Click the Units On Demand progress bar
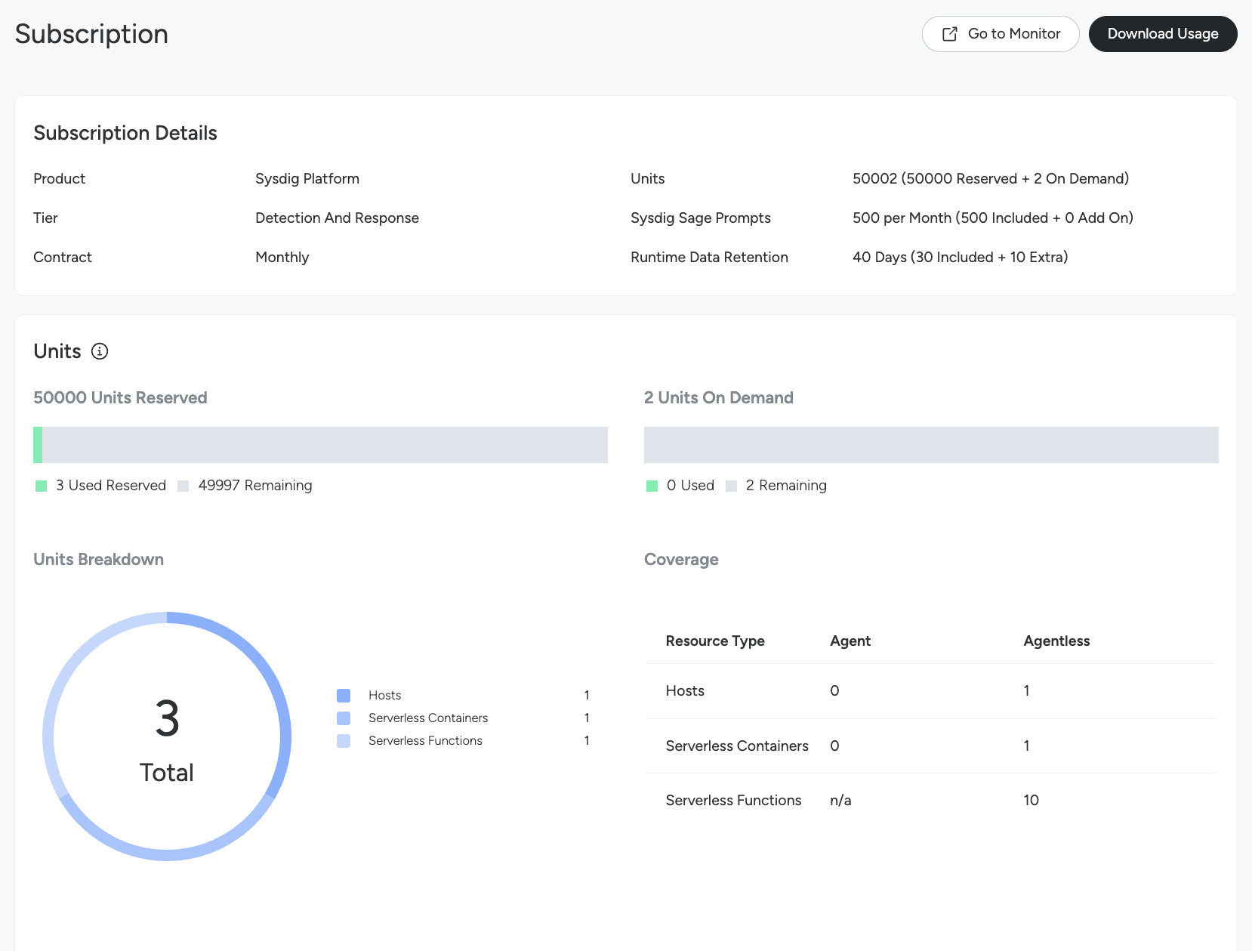The width and height of the screenshot is (1252, 951). point(930,445)
